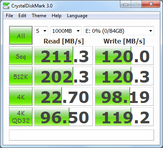Image resolution: width=163 pixels, height=148 pixels.
Task: Start the 512K test
Action: point(21,76)
